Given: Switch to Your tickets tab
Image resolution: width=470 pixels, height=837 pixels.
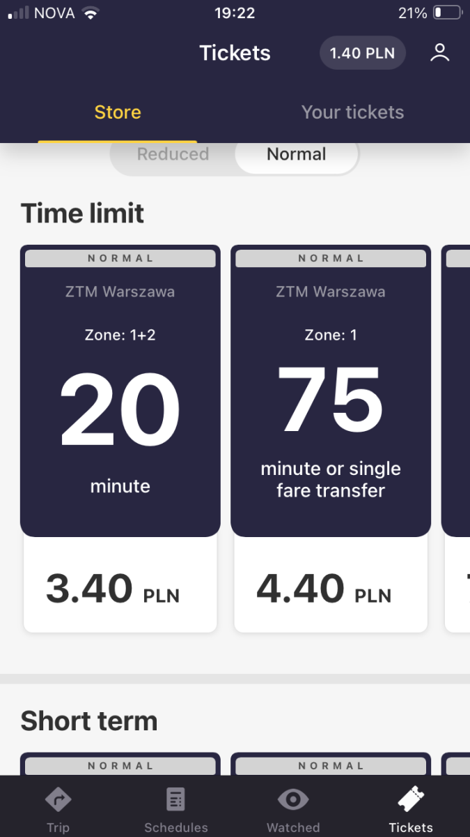Looking at the screenshot, I should click(352, 112).
